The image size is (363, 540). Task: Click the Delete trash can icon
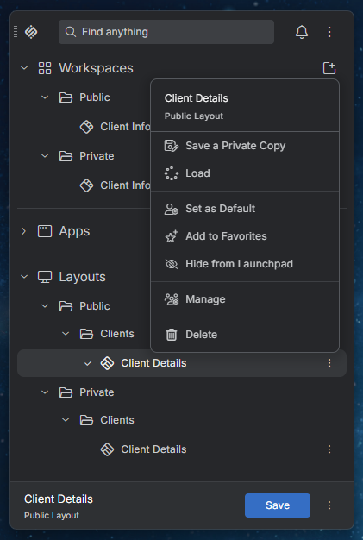(172, 335)
